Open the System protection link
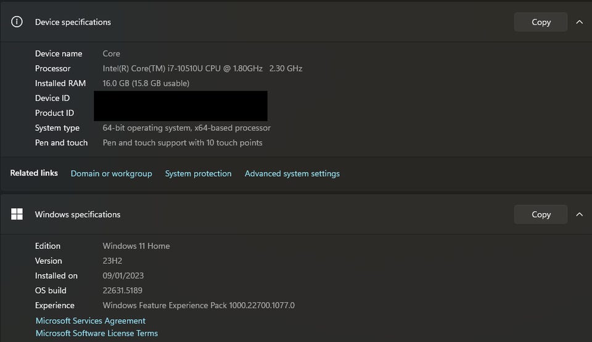This screenshot has height=342, width=592. (198, 174)
